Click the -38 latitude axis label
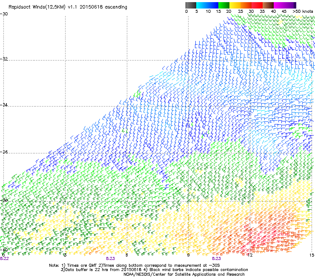 click(x=4, y=200)
